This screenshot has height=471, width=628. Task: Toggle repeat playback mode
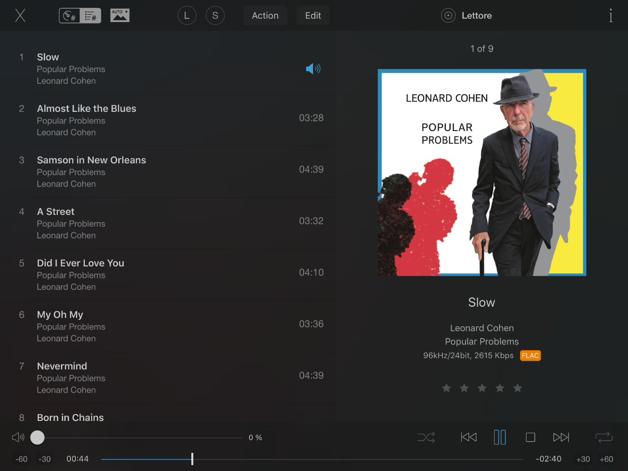tap(604, 437)
